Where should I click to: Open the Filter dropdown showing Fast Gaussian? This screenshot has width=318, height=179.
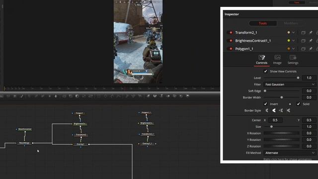pyautogui.click(x=290, y=85)
